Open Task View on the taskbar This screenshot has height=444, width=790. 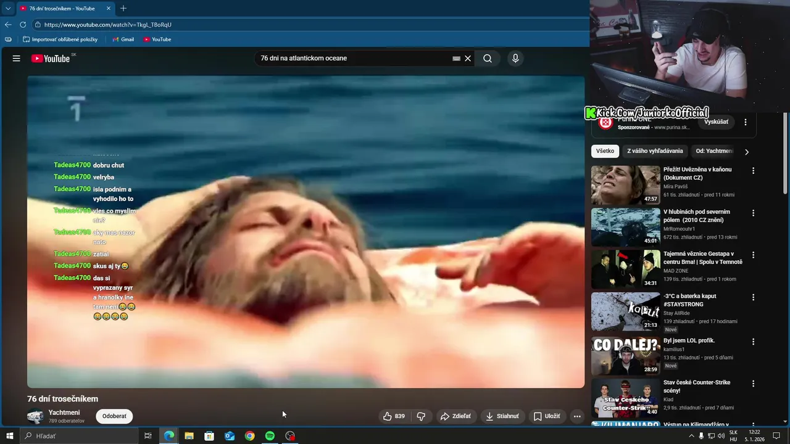click(x=148, y=436)
